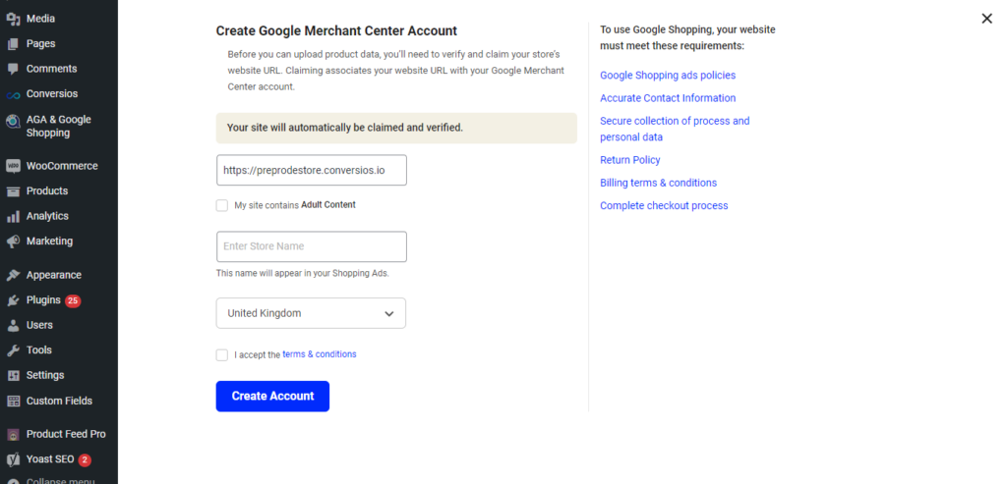Open the Google Shopping ads policies link
The height and width of the screenshot is (484, 1007).
[x=668, y=75]
